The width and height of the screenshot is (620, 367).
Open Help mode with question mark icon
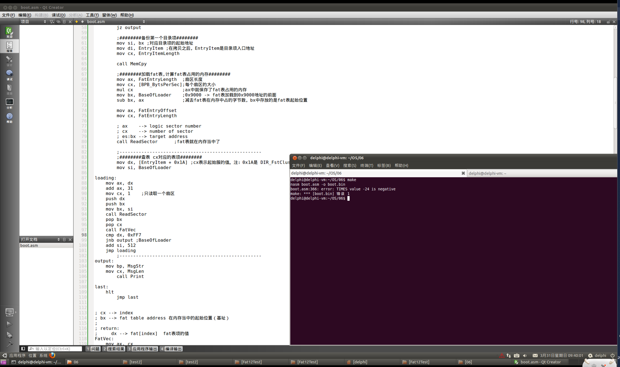pyautogui.click(x=9, y=118)
